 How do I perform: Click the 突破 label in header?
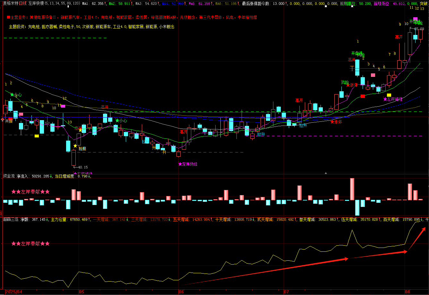(x=424, y=4)
